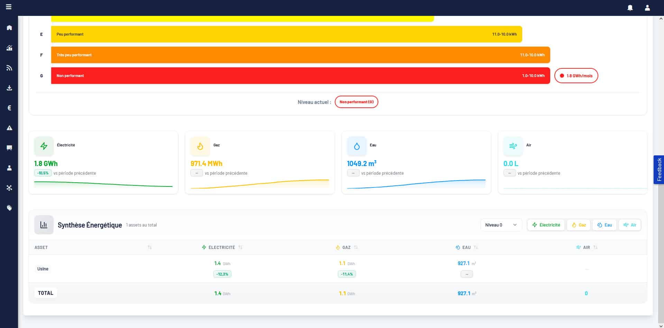This screenshot has height=328, width=664.
Task: Click the home icon in sidebar
Action: [9, 28]
